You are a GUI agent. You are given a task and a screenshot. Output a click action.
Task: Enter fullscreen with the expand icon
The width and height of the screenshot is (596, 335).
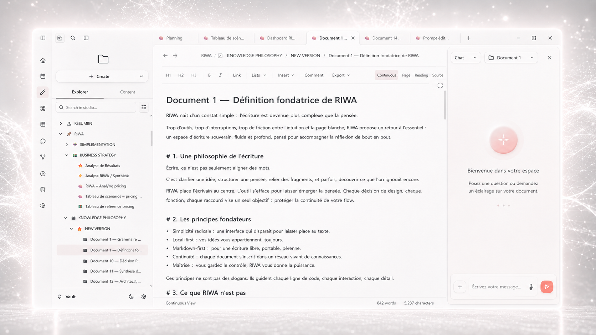point(440,85)
